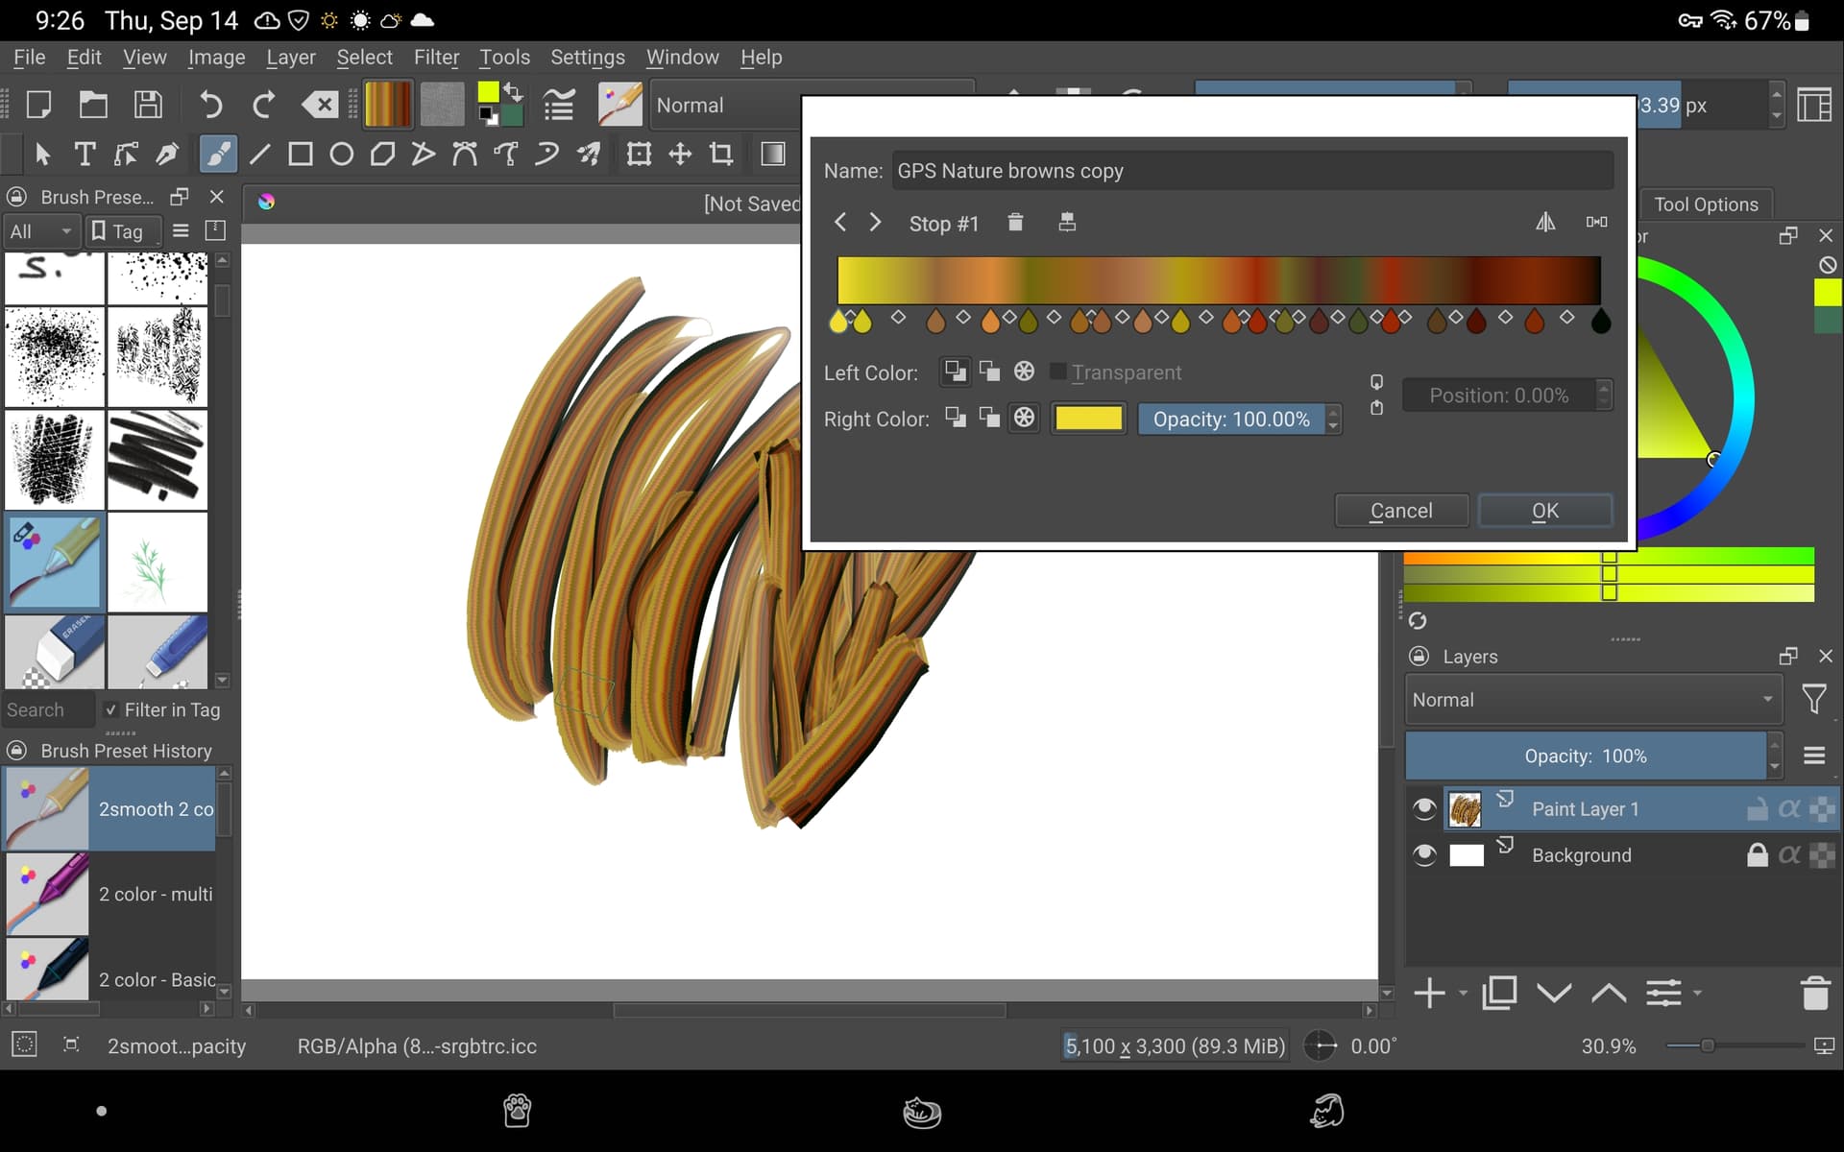Add a new layer with the plus icon
This screenshot has width=1844, height=1152.
[x=1429, y=993]
